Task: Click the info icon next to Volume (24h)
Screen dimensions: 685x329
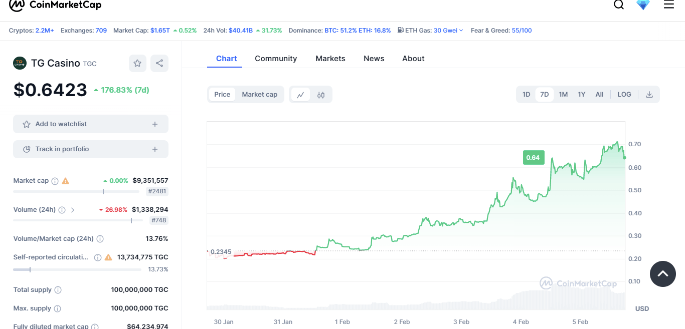Action: (62, 210)
